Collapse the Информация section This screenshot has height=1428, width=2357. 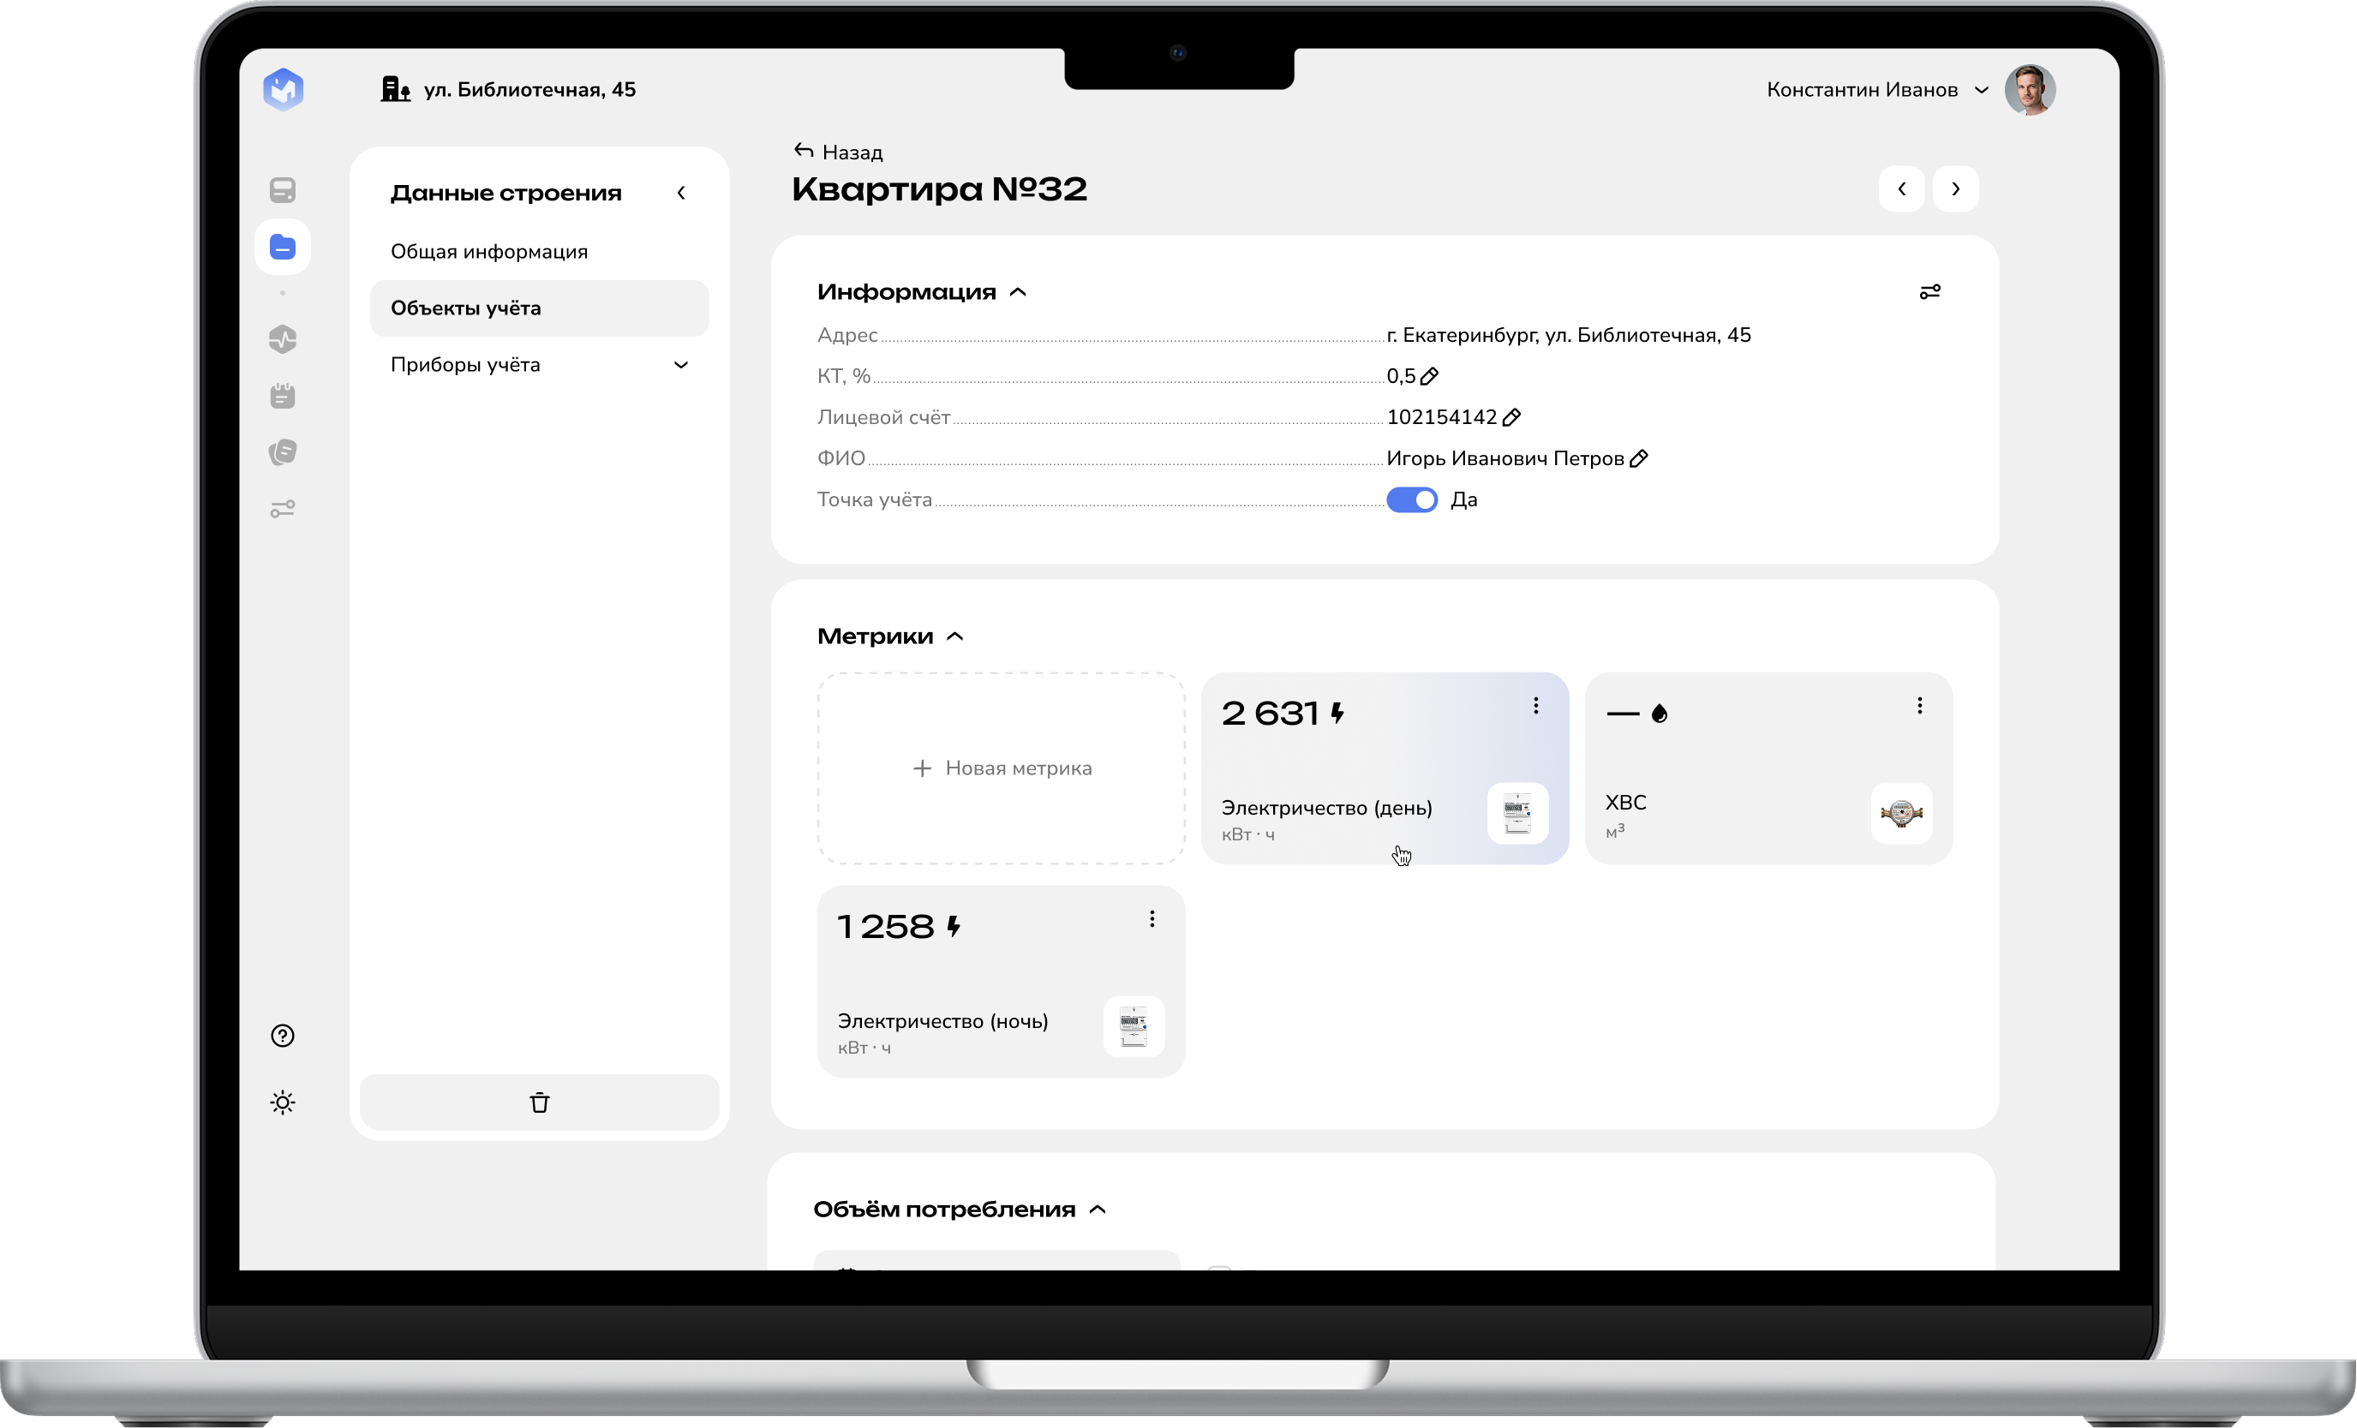tap(1018, 293)
